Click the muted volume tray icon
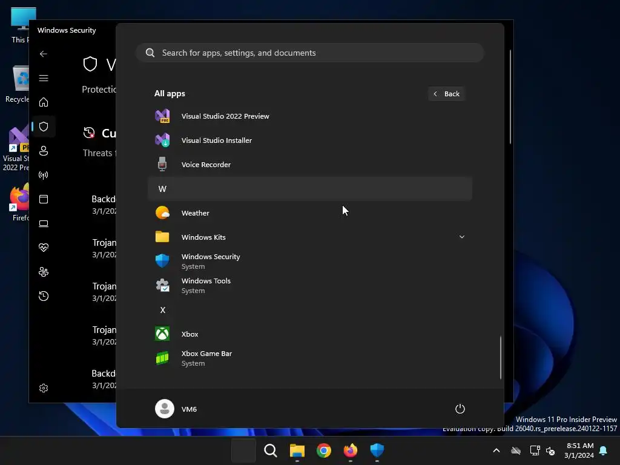Screen dimensions: 620x465 point(550,450)
